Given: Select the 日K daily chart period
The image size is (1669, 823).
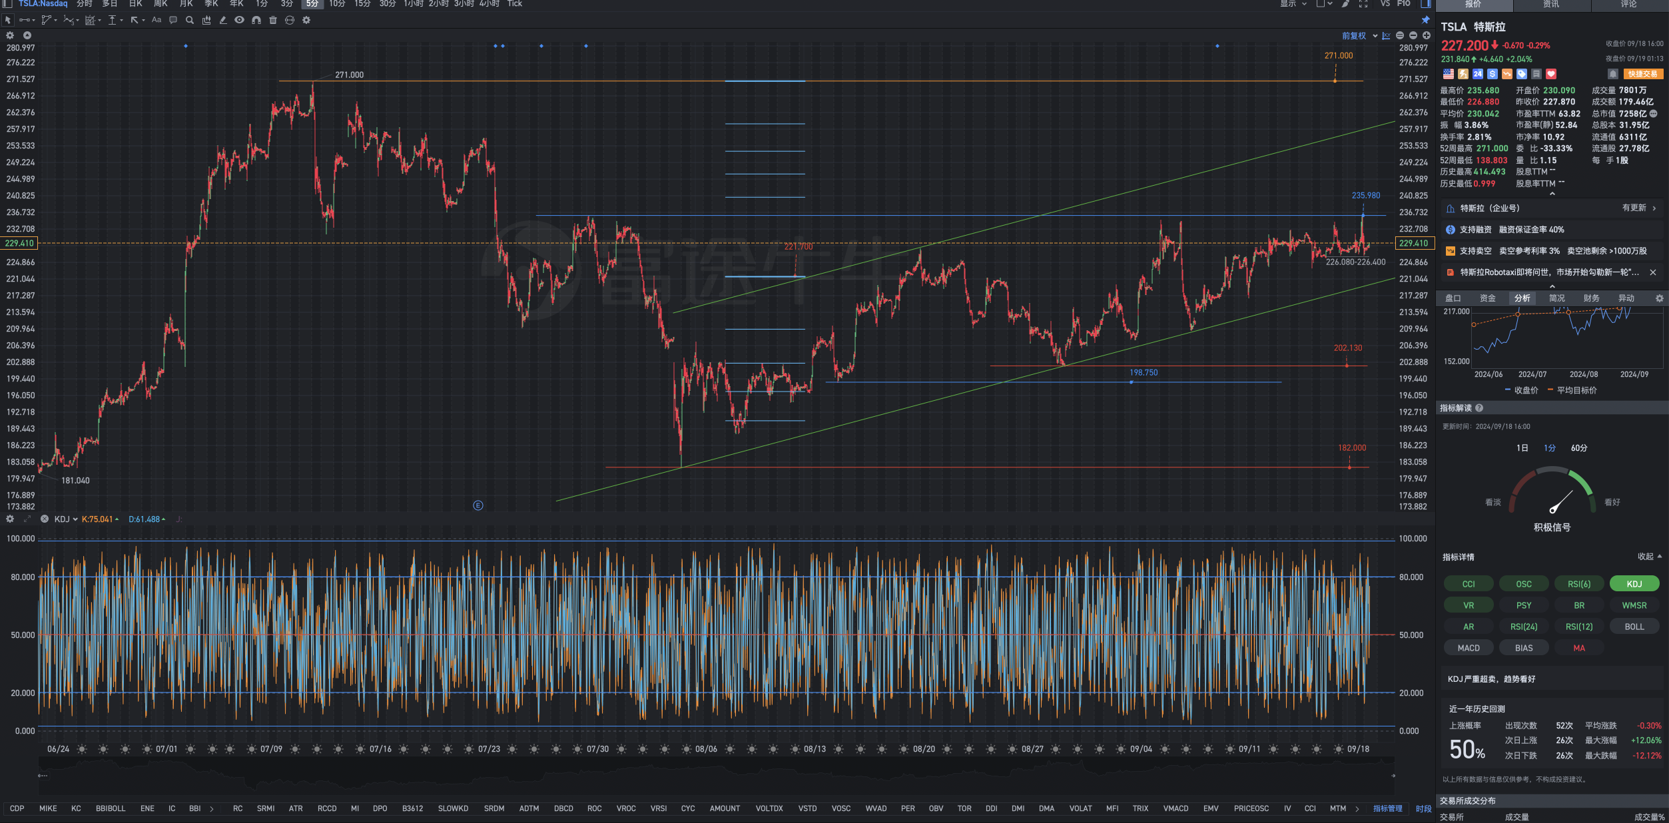Looking at the screenshot, I should pos(135,4).
